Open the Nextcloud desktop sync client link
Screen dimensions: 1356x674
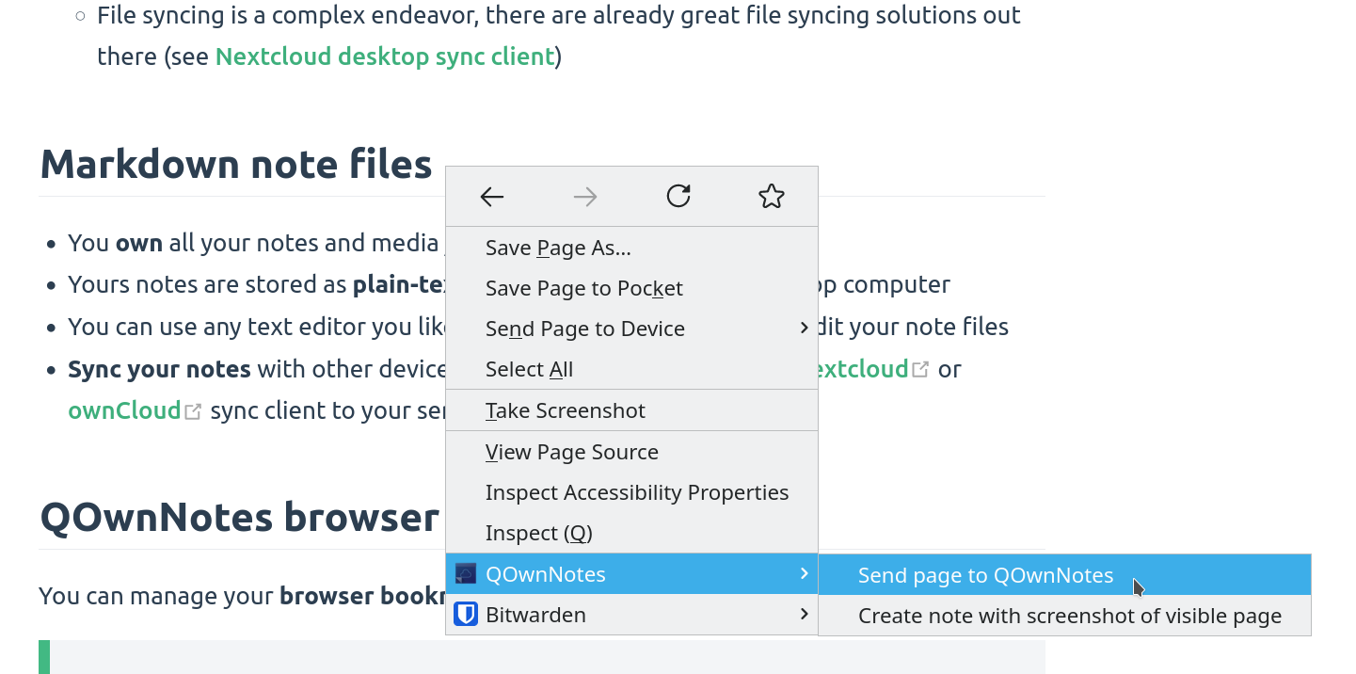point(385,56)
